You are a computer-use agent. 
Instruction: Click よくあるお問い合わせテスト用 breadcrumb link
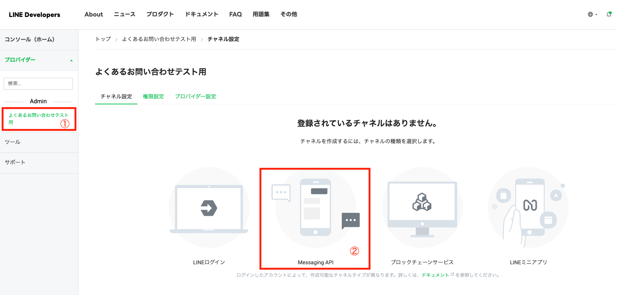tap(159, 39)
